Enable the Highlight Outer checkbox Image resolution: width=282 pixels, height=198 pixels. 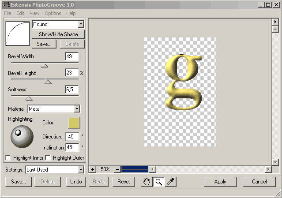[48, 157]
